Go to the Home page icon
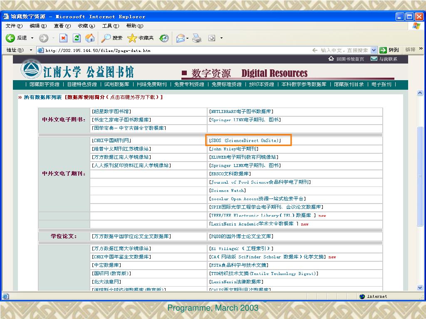This screenshot has width=426, height=319. (x=90, y=38)
